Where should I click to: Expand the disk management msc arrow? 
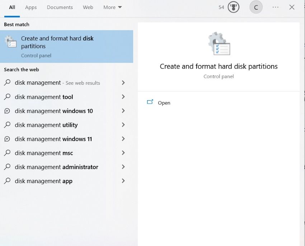(x=123, y=153)
